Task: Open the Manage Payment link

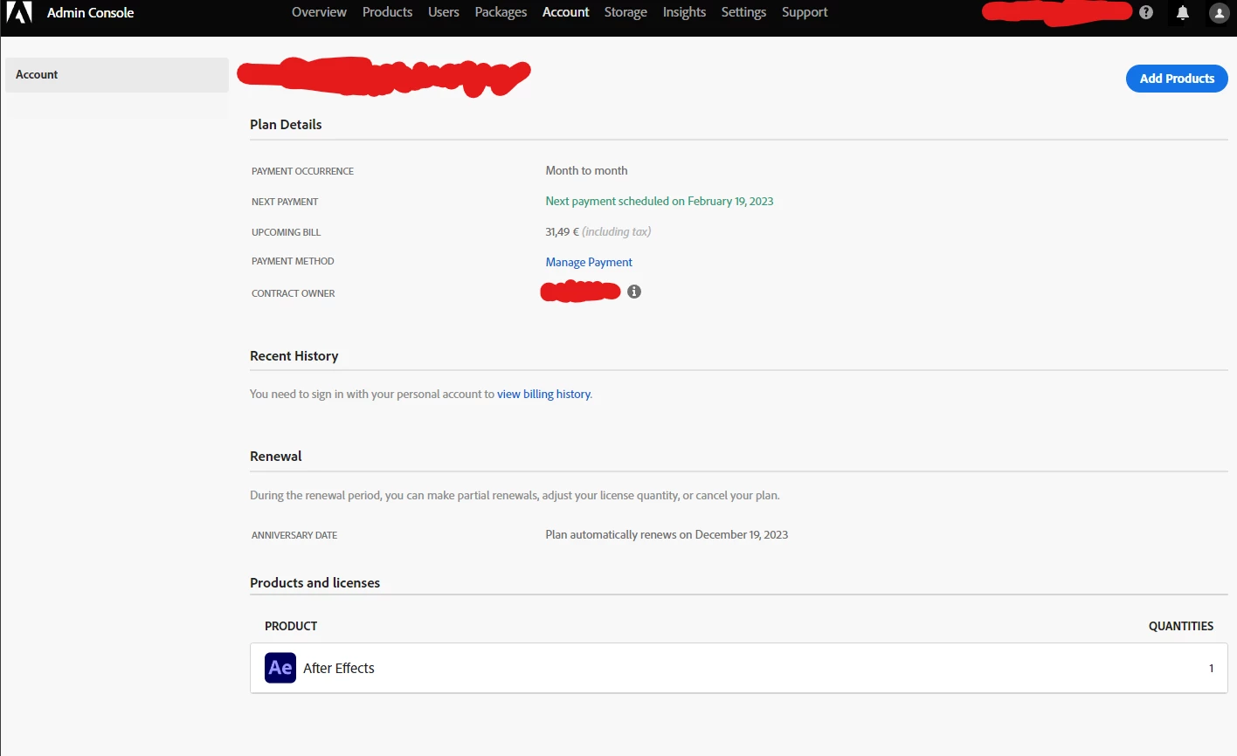Action: (589, 262)
